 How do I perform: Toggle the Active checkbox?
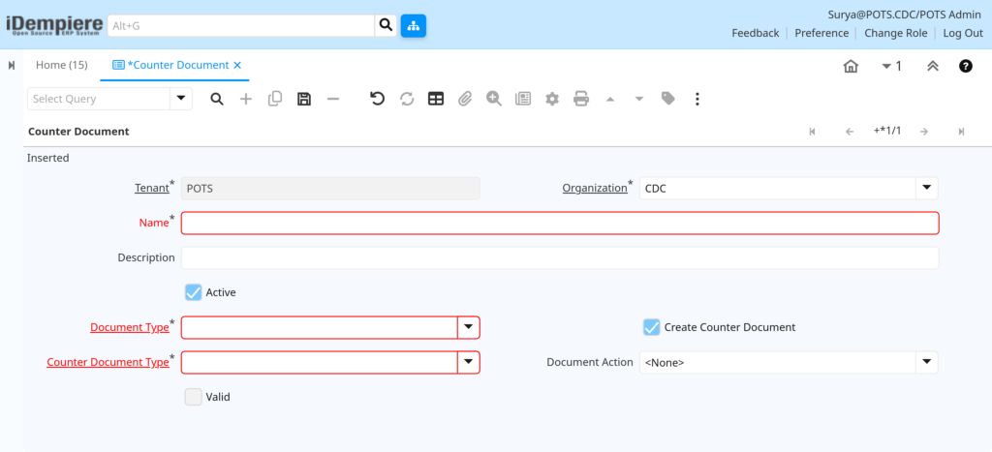tap(194, 292)
